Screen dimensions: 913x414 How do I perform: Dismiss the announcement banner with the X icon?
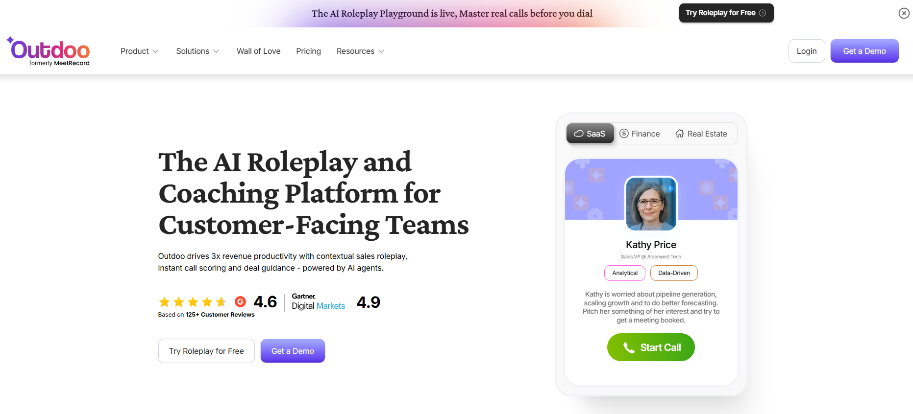coord(904,13)
